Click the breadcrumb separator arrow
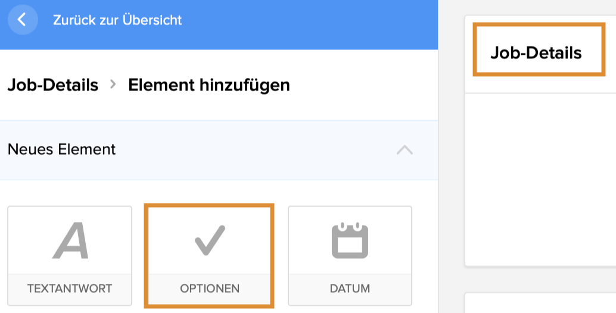The height and width of the screenshot is (313, 616). pos(113,85)
